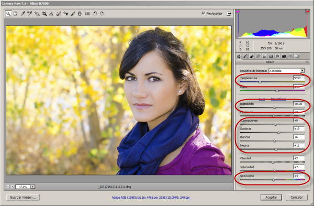Toggle highlight clipping warning on histogram
Screen dimensions: 314x206
tap(307, 12)
